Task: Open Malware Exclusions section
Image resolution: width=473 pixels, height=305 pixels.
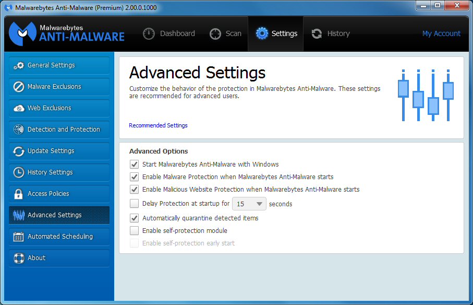Action: coord(59,87)
